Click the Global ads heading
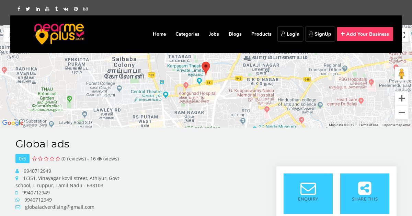Viewport: 412px width, 216px height. tap(42, 144)
